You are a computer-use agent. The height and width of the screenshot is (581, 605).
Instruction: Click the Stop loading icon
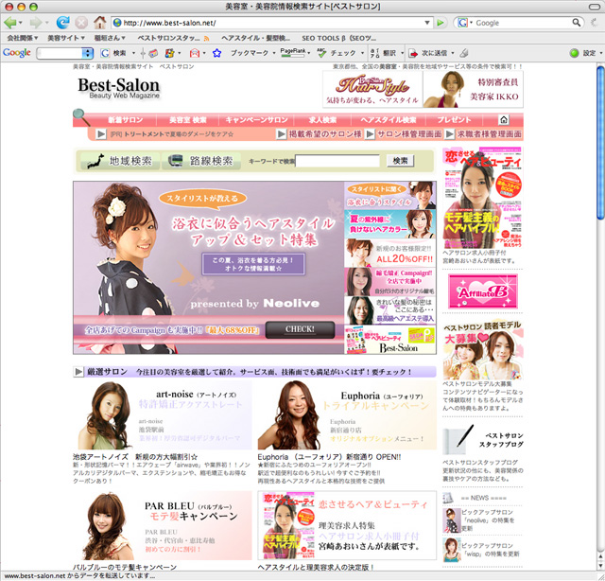[x=81, y=23]
